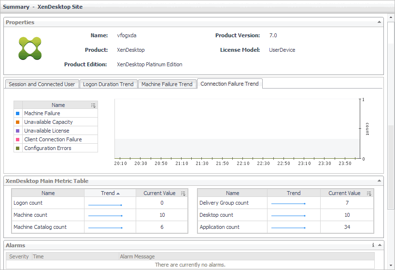Viewport: 395px width, 270px height.
Task: Switch to Machine Failure Trend tab
Action: (x=167, y=84)
